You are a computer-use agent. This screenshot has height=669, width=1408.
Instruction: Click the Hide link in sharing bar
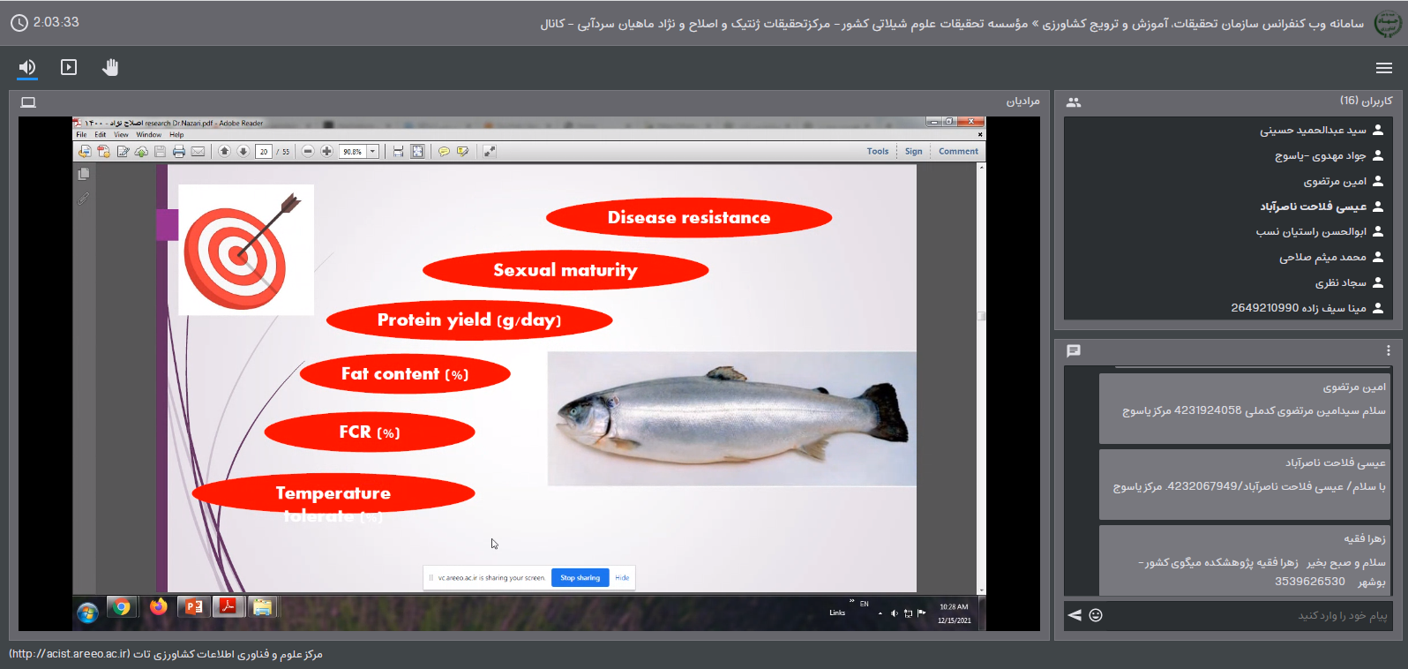(622, 578)
